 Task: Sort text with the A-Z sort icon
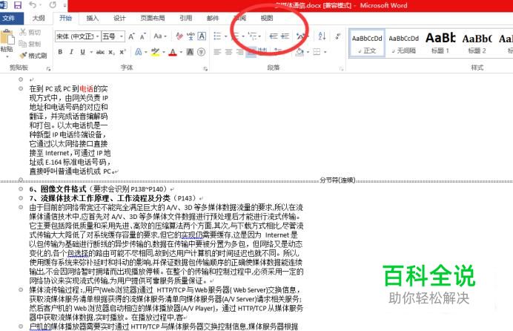point(322,36)
